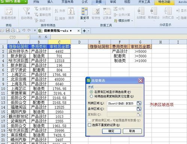
Task: Open the 数据透视表 pivot table tool
Action: click(9, 14)
